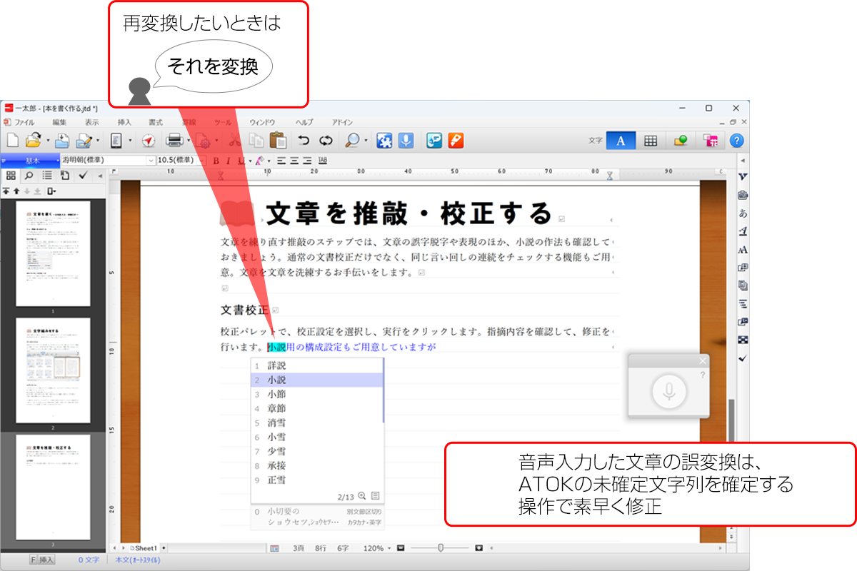Click the magnifier search tab in left panel

[x=29, y=175]
